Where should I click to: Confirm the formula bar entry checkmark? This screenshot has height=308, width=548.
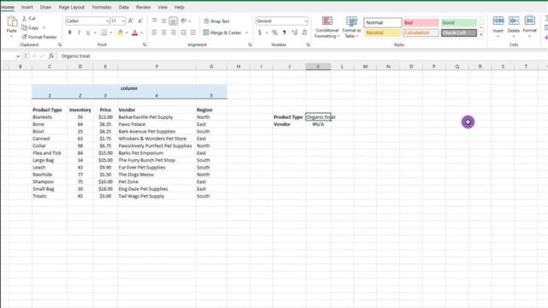point(42,56)
